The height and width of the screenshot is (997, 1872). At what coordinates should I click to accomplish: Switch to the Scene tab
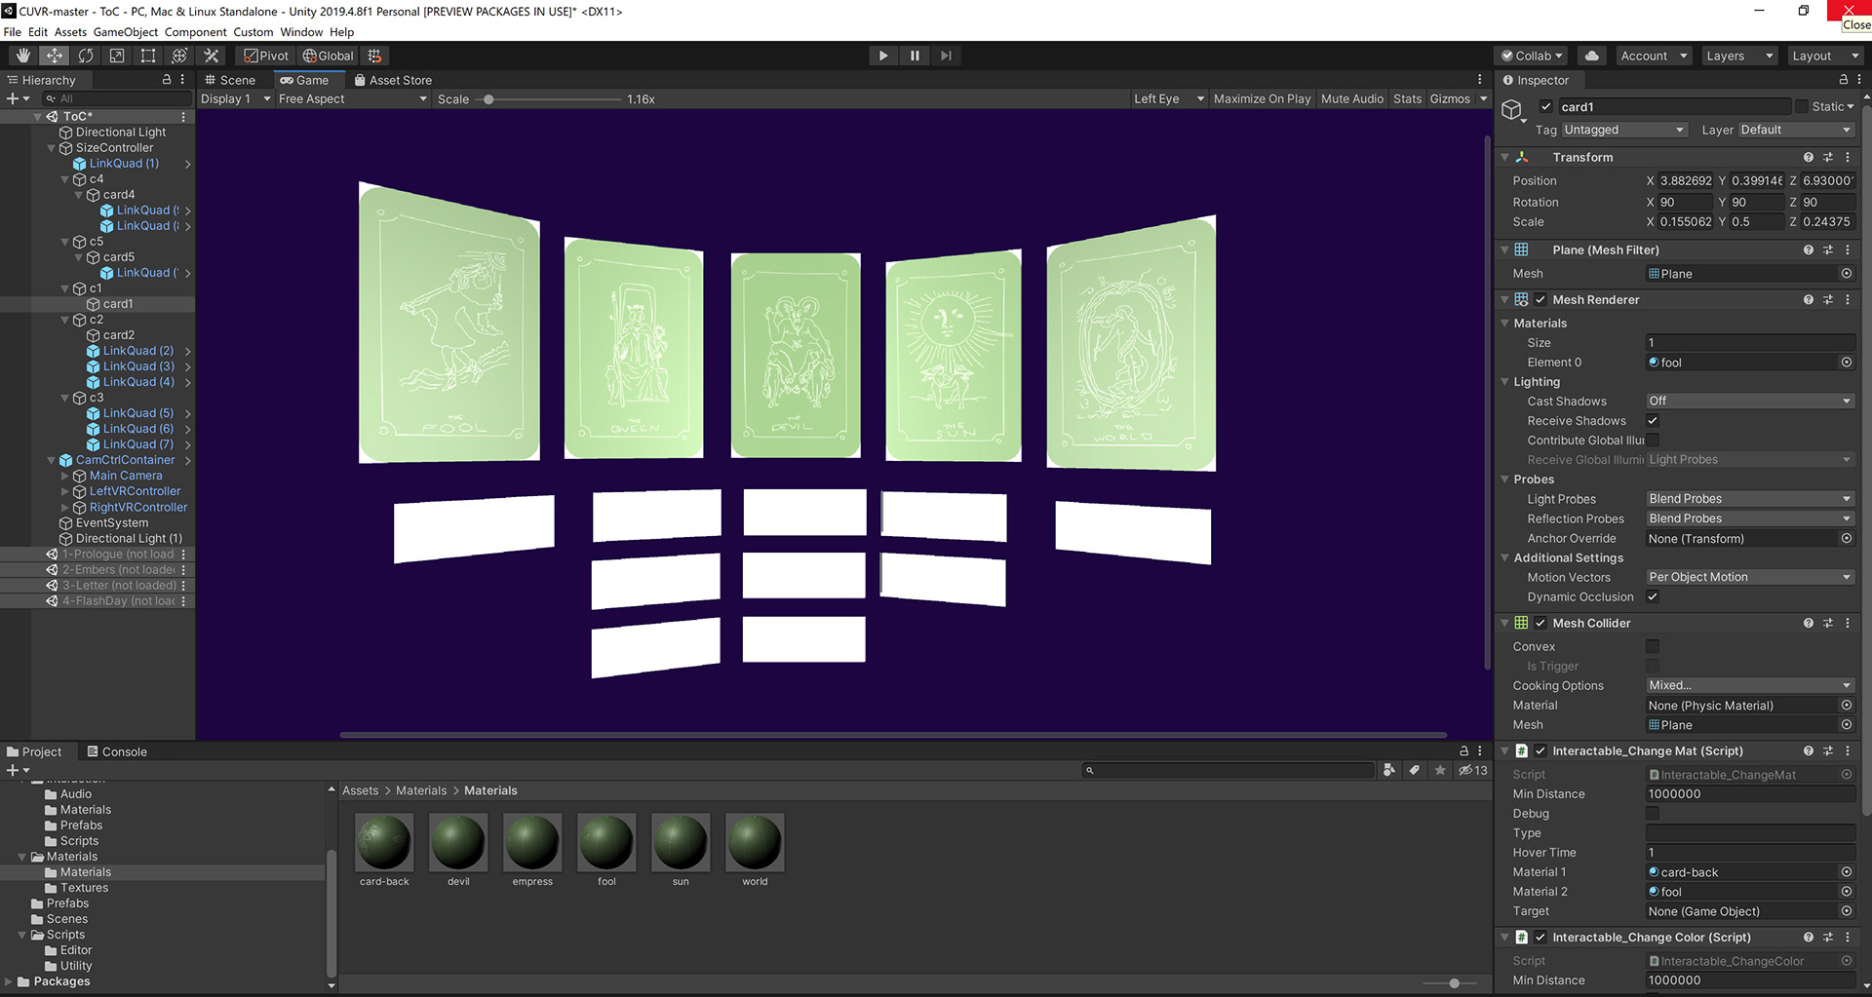(x=230, y=80)
